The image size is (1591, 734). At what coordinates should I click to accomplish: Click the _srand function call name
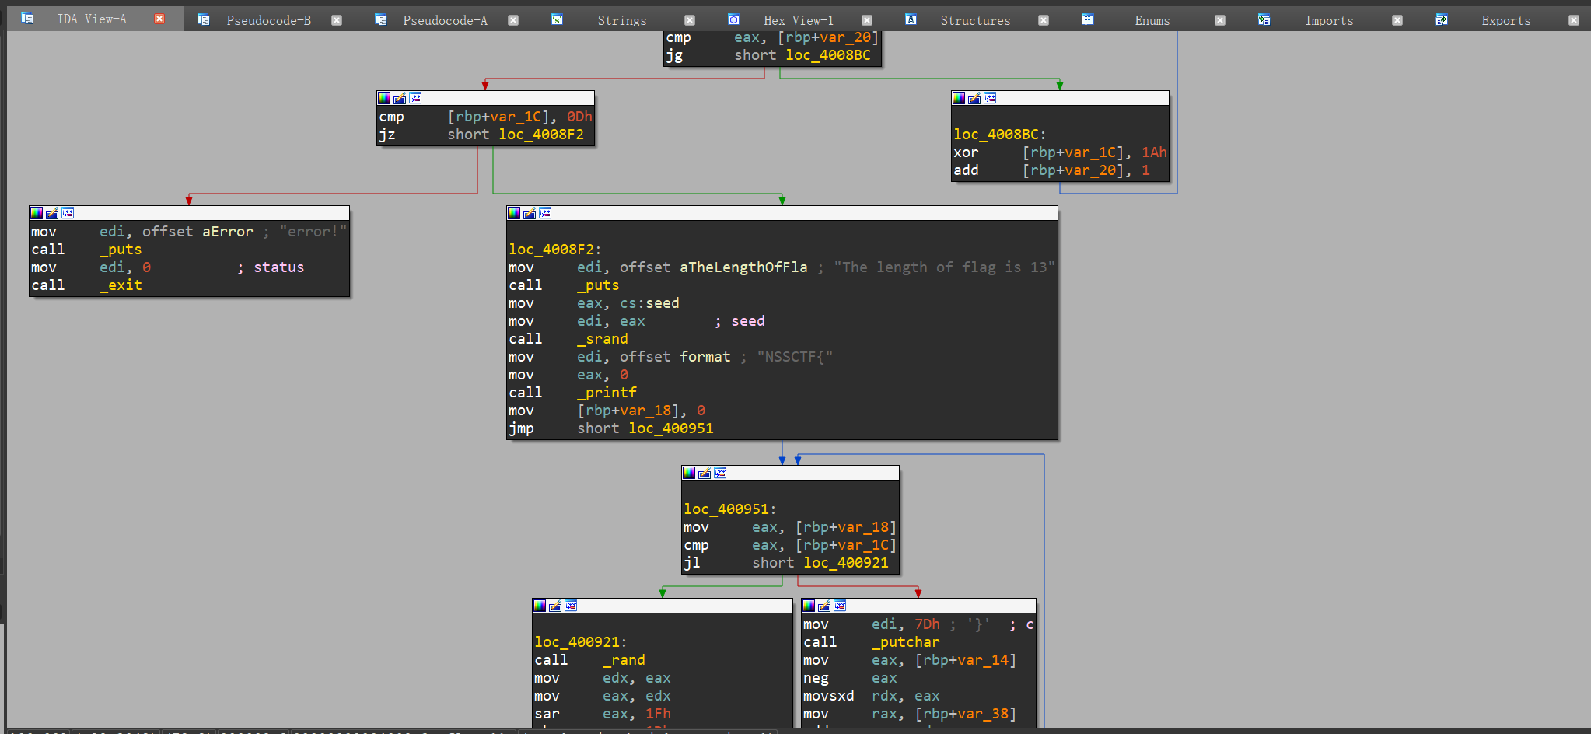pos(602,339)
